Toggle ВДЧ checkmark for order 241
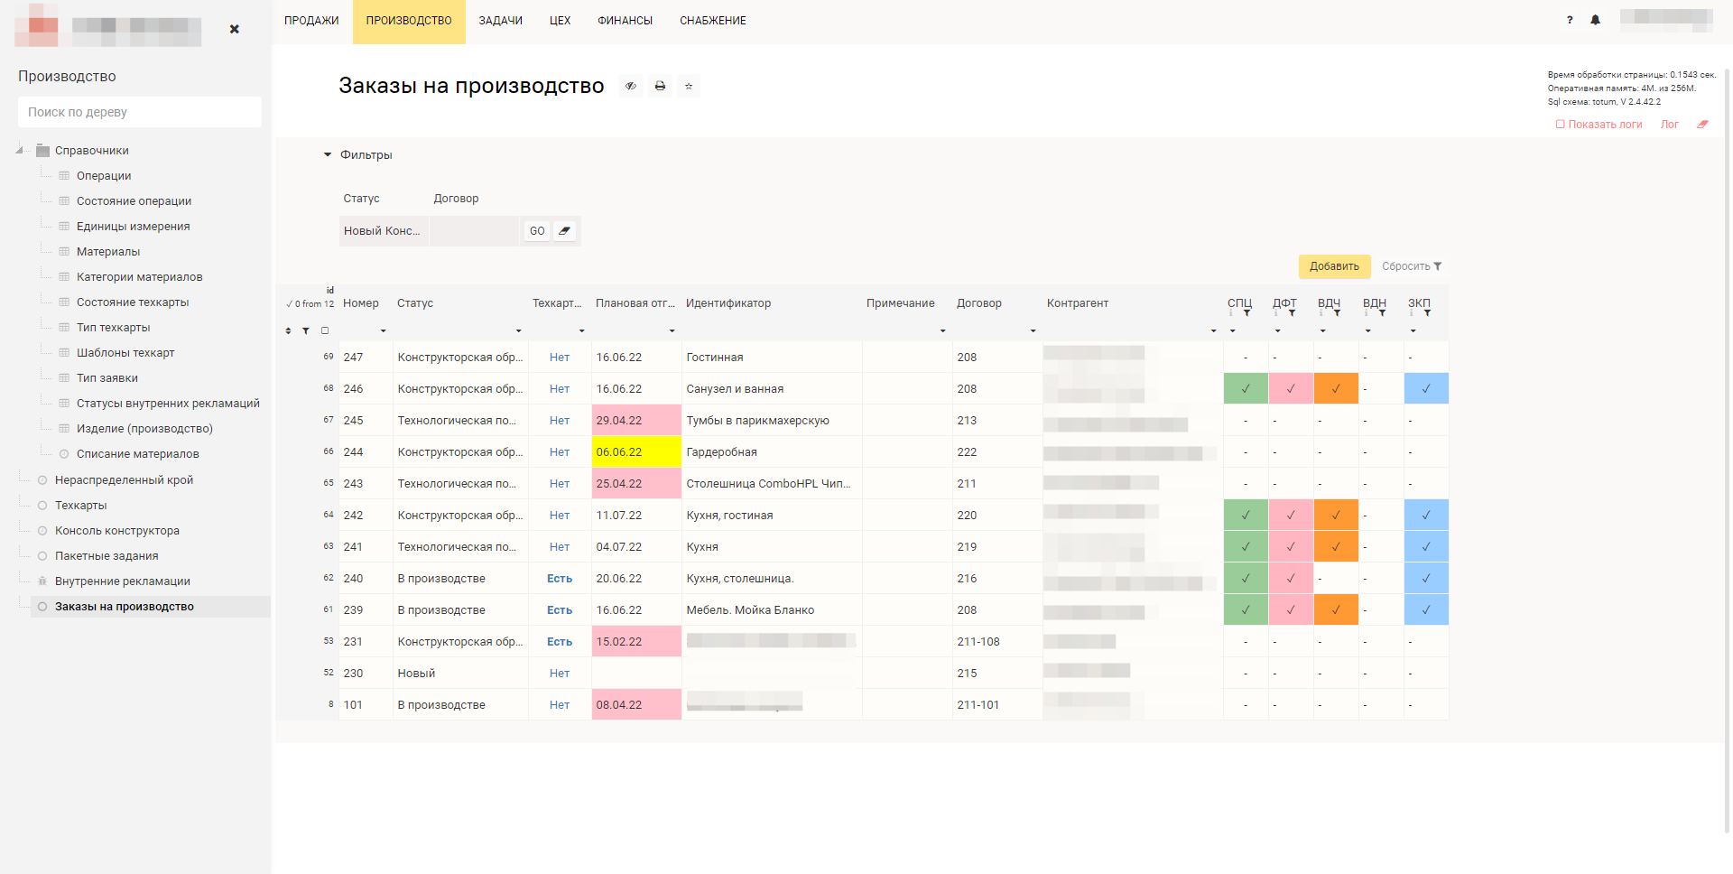The width and height of the screenshot is (1733, 874). coord(1336,546)
